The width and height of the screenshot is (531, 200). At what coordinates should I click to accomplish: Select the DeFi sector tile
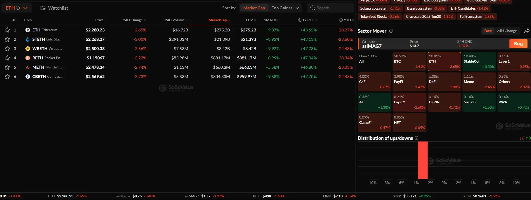[444, 82]
